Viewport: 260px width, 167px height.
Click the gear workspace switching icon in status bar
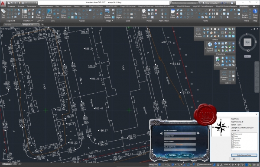(x=233, y=165)
